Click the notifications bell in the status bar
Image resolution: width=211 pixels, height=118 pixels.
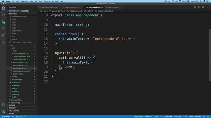[x=208, y=117]
